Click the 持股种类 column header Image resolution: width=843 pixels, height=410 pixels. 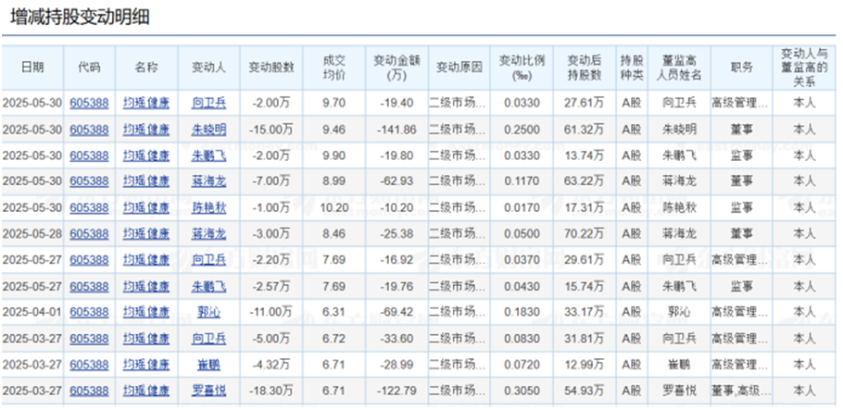click(632, 68)
